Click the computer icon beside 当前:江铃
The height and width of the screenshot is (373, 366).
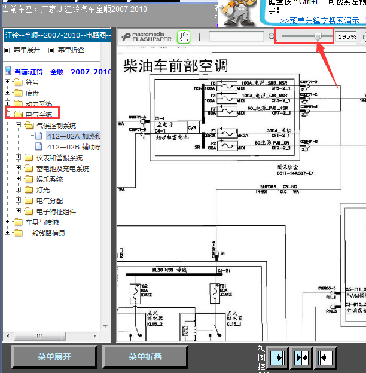point(8,71)
